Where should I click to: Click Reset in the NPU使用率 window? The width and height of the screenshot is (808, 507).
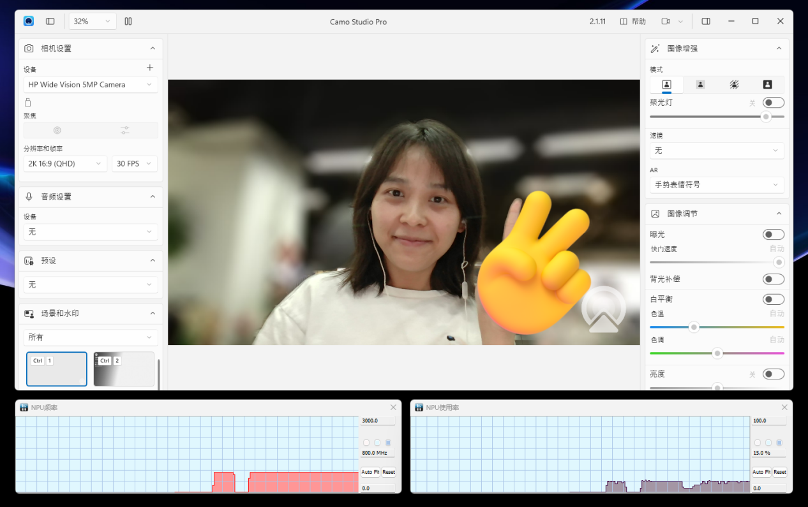coord(779,472)
